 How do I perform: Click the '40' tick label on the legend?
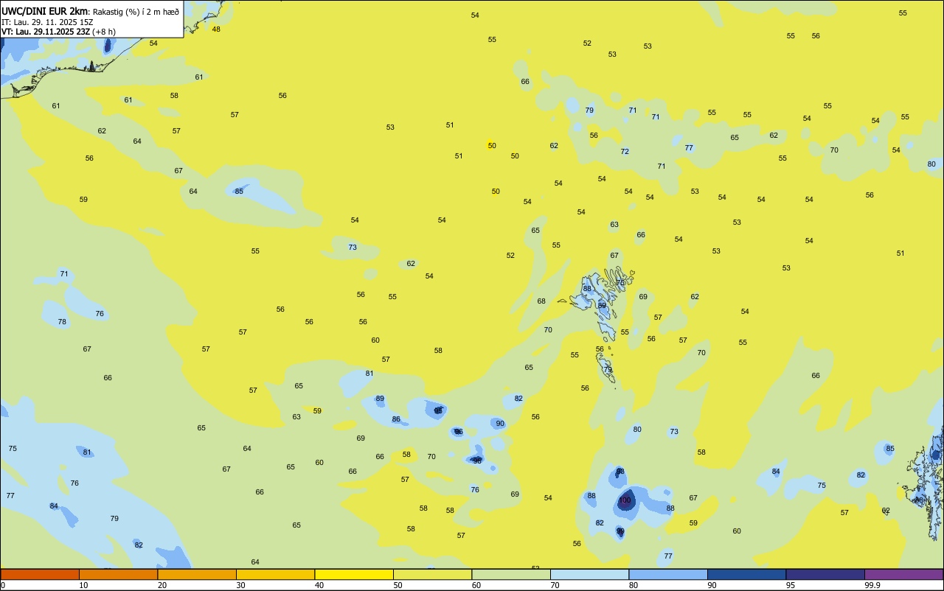pos(319,585)
